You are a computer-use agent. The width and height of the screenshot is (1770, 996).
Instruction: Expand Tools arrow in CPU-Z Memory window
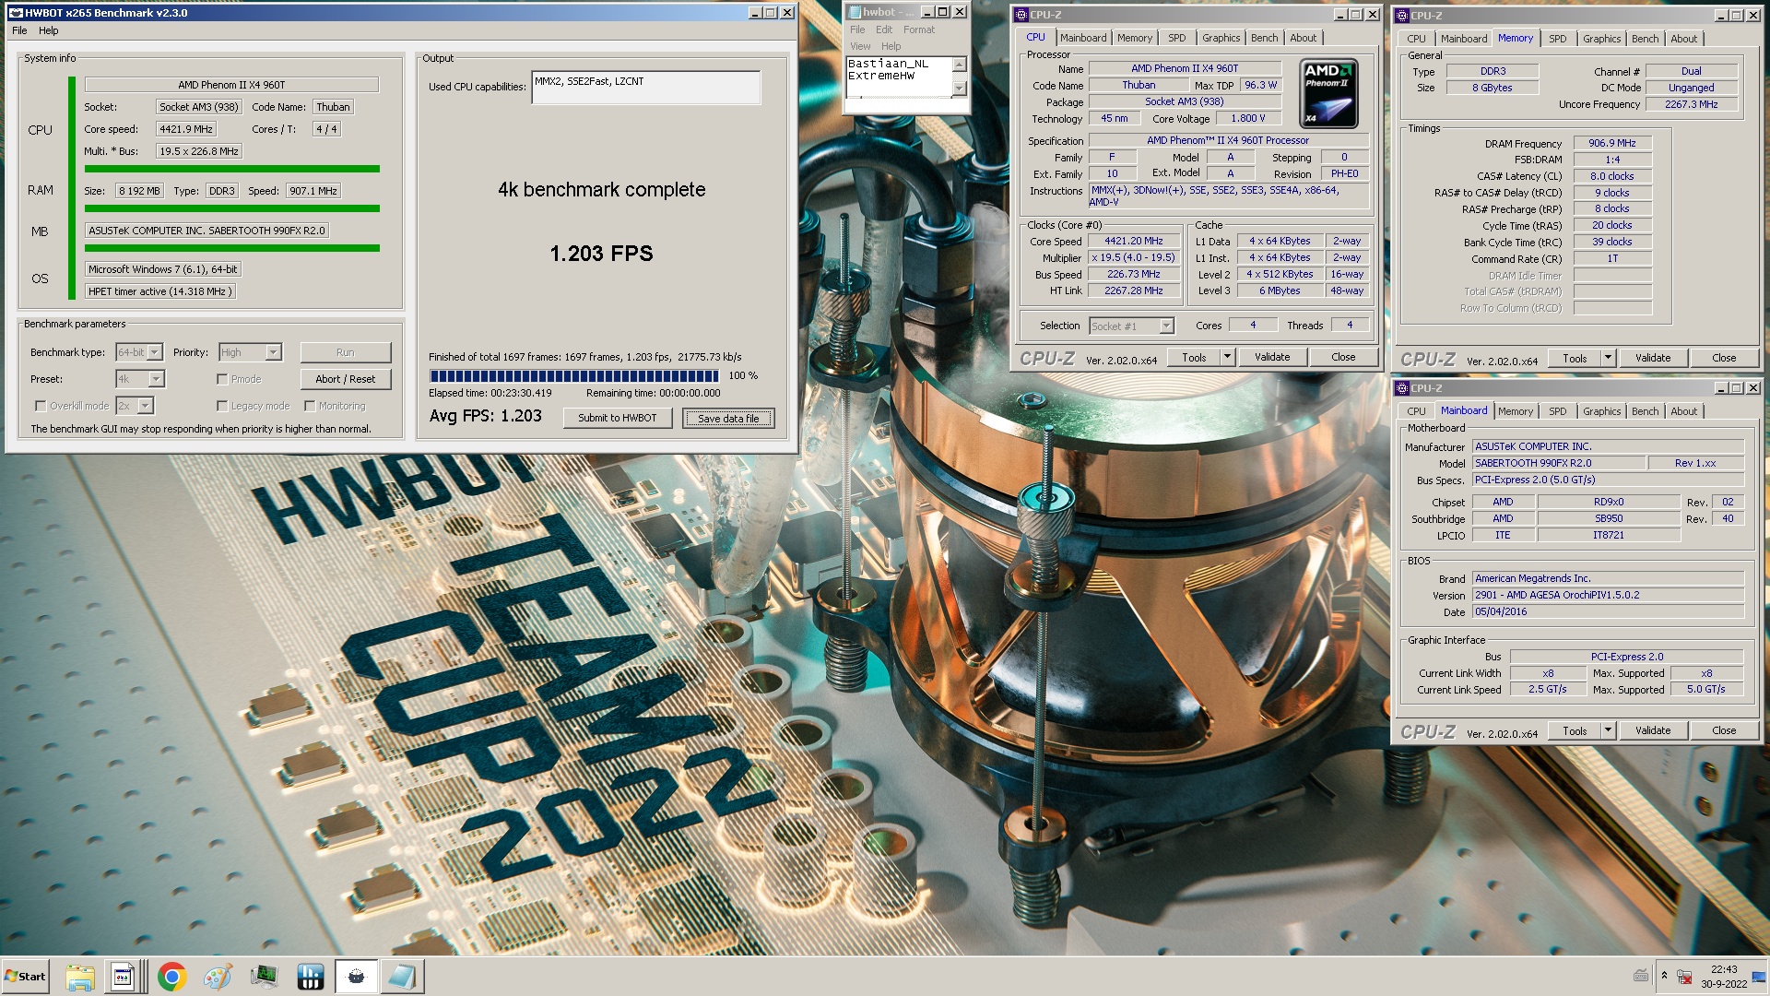tap(1608, 358)
